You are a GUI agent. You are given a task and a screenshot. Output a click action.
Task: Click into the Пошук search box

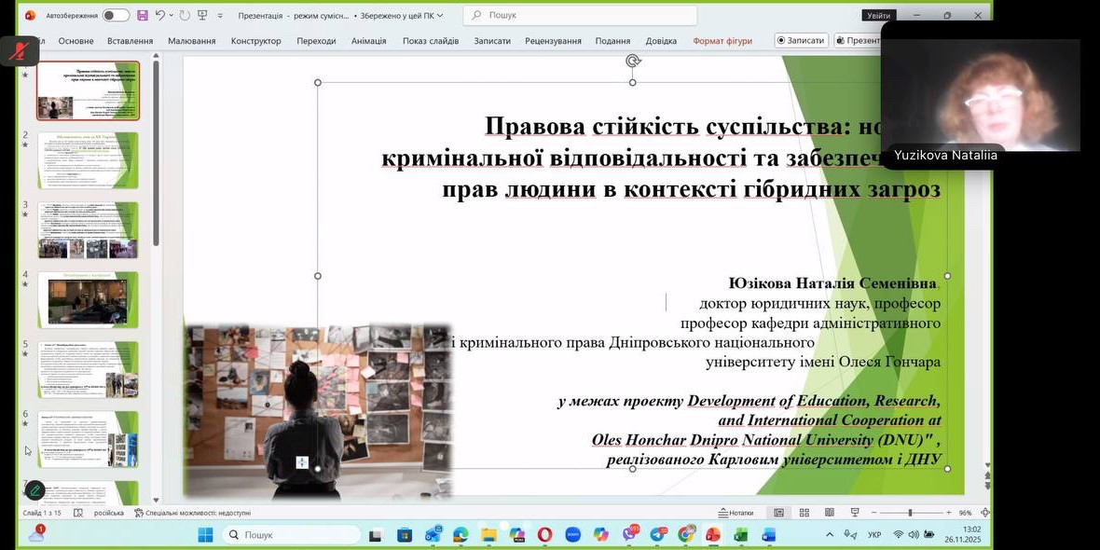[x=580, y=15]
